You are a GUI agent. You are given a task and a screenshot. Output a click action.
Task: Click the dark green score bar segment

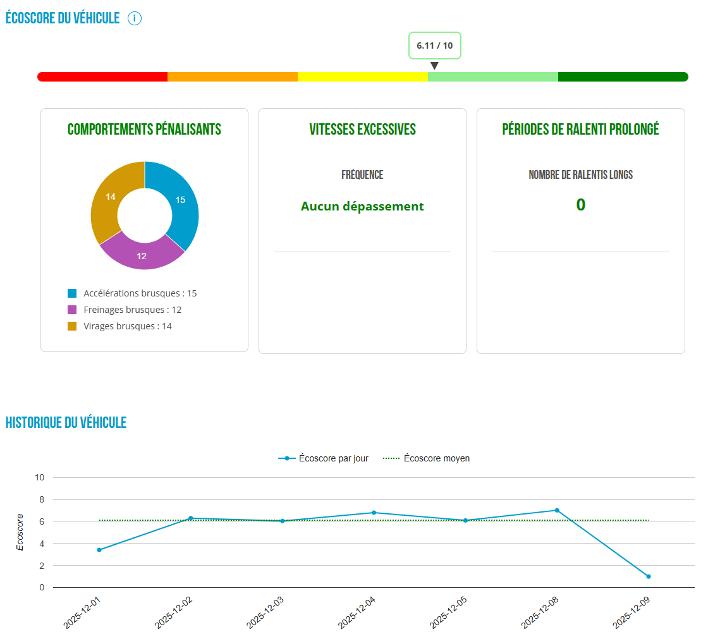623,76
